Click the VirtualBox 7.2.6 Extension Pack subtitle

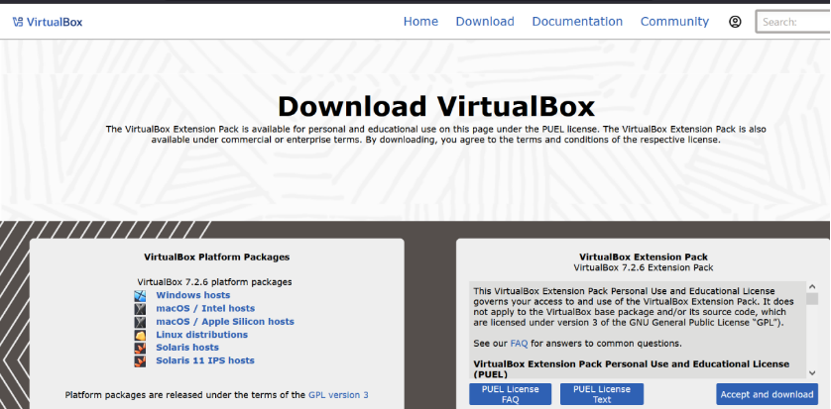click(644, 267)
